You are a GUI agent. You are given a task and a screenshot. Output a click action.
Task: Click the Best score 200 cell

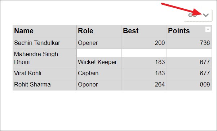tap(144, 43)
